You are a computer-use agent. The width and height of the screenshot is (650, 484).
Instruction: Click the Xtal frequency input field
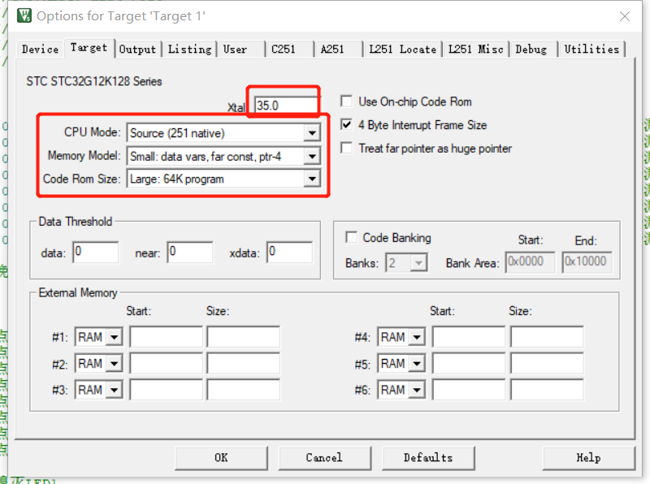tap(284, 105)
